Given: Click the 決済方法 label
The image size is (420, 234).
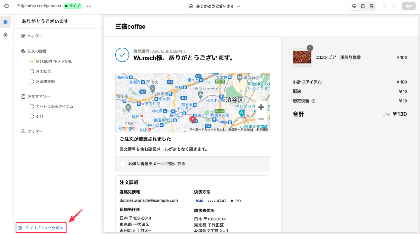Looking at the screenshot, I should coord(202,192).
